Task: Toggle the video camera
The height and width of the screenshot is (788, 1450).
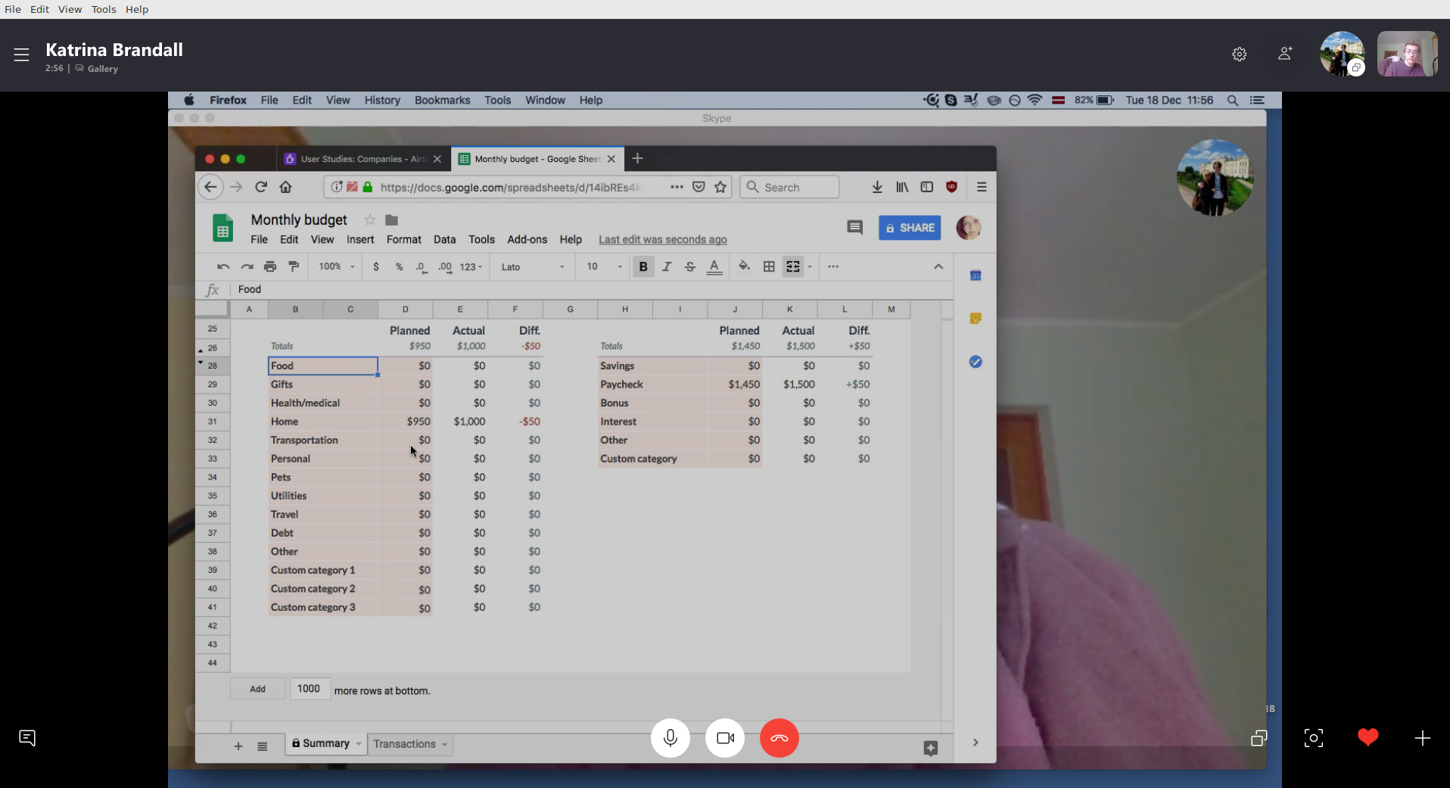Action: pyautogui.click(x=725, y=738)
